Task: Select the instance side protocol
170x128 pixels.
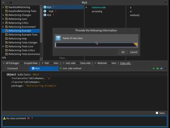Action: pyautogui.click(x=99, y=7)
